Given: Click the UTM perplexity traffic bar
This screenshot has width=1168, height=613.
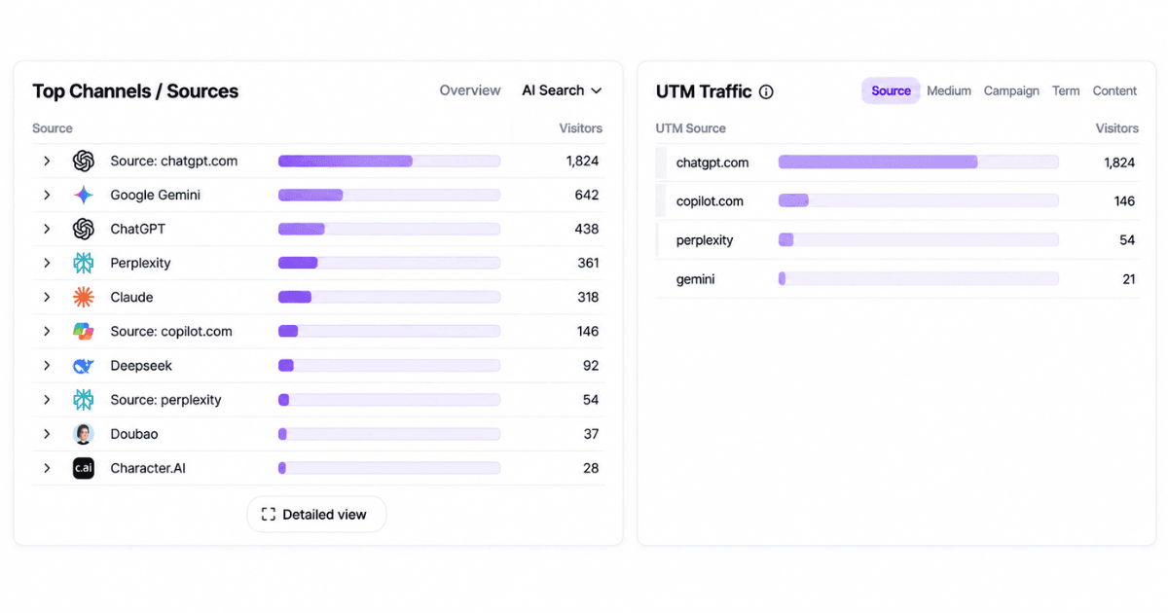Looking at the screenshot, I should (918, 240).
